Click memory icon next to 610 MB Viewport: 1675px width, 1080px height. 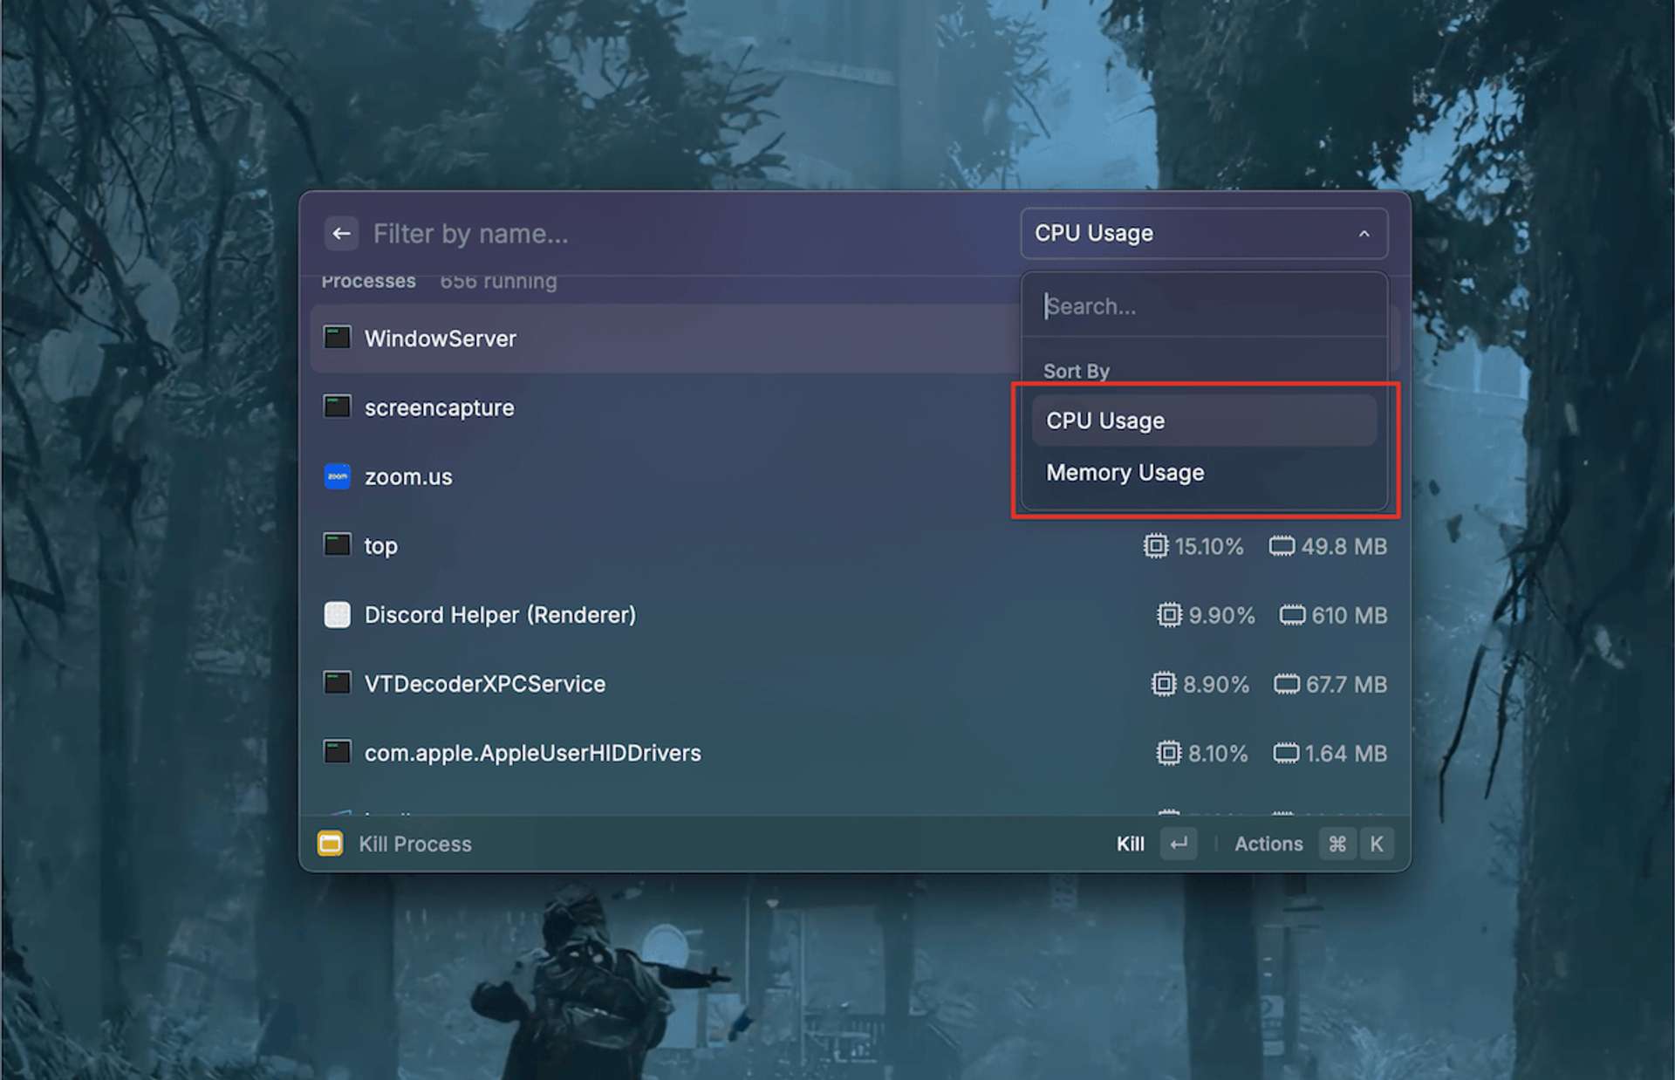[1292, 615]
